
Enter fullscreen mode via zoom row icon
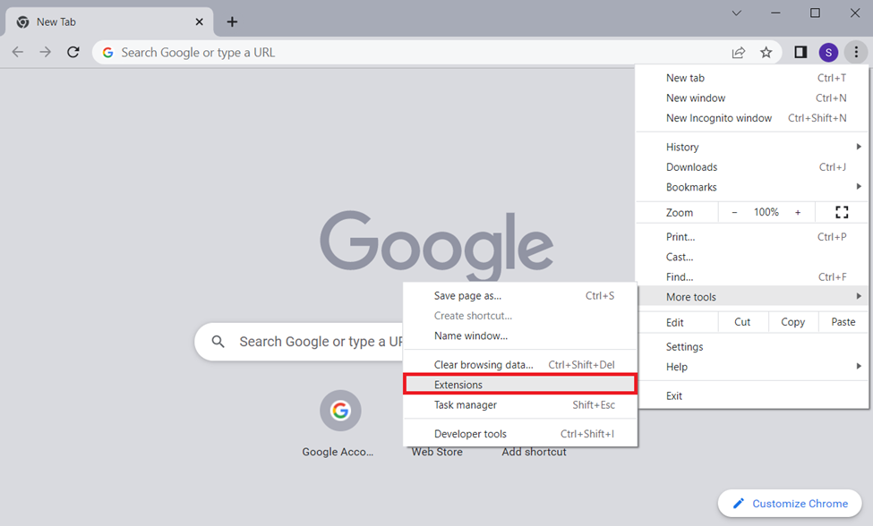point(842,212)
